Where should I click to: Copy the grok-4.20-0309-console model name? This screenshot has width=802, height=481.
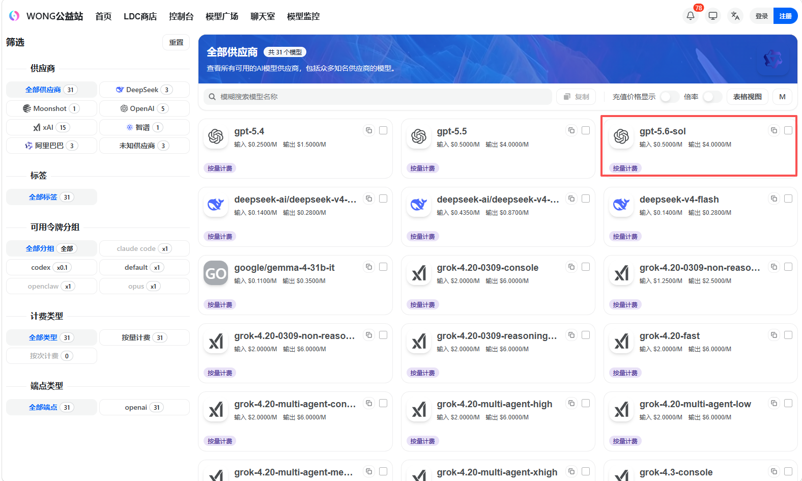571,267
